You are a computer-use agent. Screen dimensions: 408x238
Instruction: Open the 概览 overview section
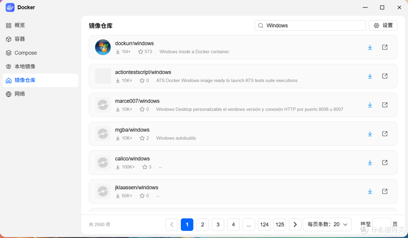(x=40, y=25)
